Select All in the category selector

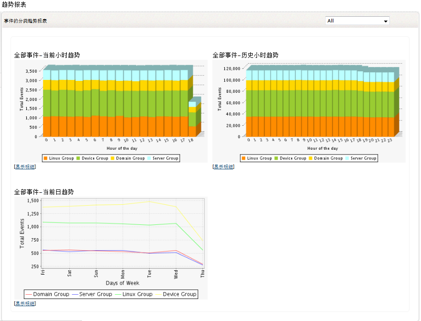pos(357,21)
